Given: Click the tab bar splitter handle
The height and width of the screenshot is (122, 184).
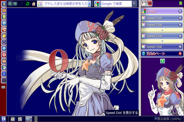Looking at the screenshot, I should click(140, 58).
